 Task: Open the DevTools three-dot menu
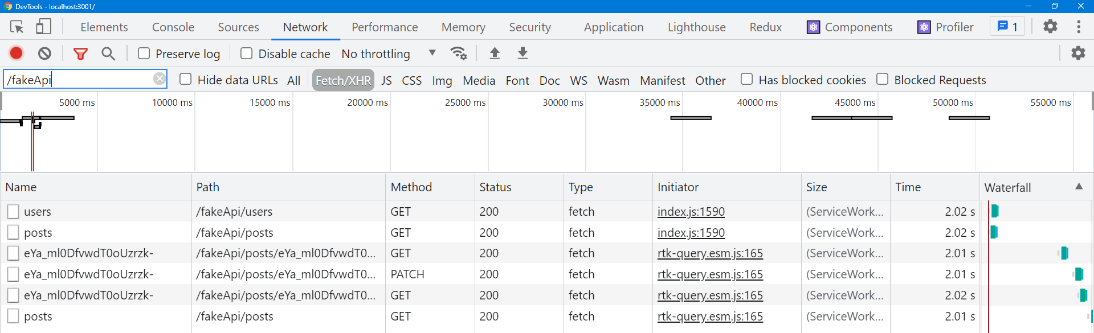[1078, 27]
